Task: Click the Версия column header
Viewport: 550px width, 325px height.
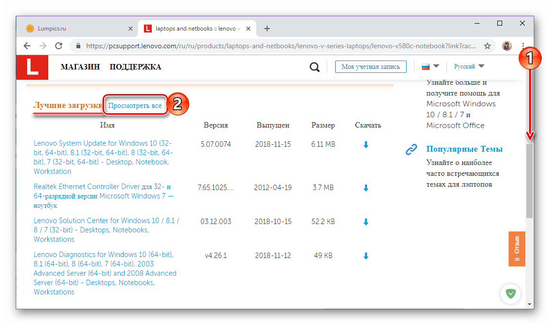Action: [x=216, y=125]
